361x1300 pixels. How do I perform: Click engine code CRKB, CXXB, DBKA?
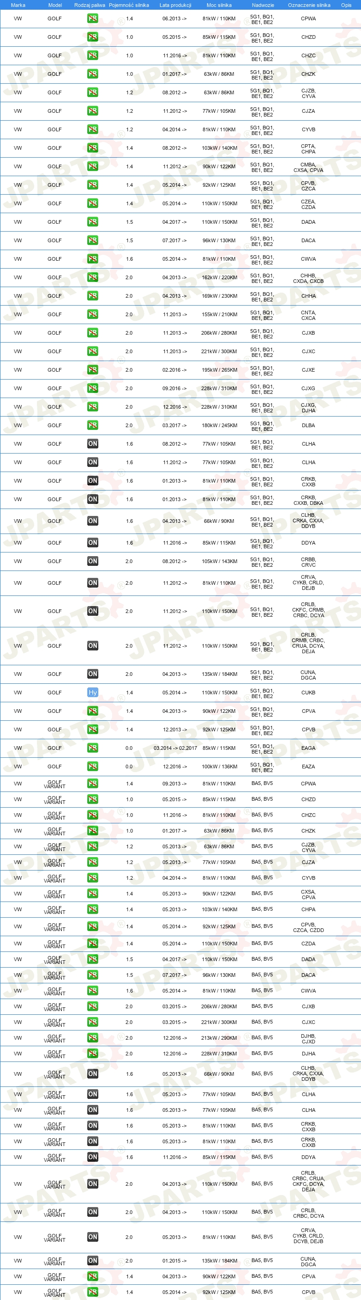tap(308, 500)
